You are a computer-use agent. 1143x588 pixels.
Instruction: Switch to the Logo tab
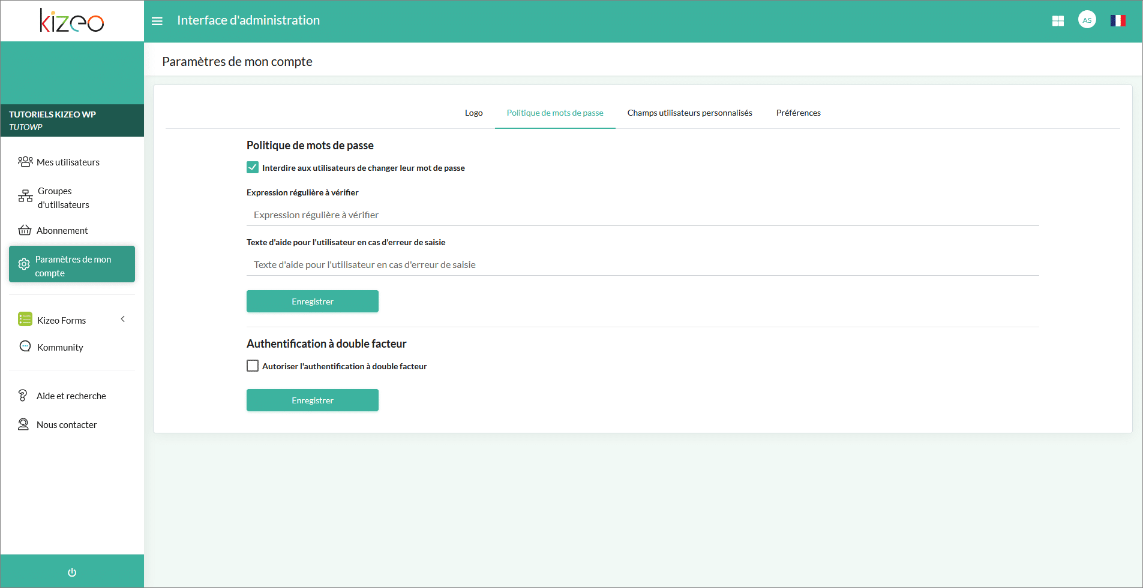pos(473,113)
